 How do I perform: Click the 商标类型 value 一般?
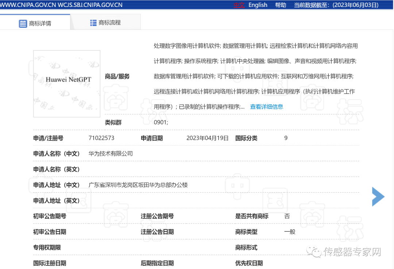pyautogui.click(x=289, y=232)
